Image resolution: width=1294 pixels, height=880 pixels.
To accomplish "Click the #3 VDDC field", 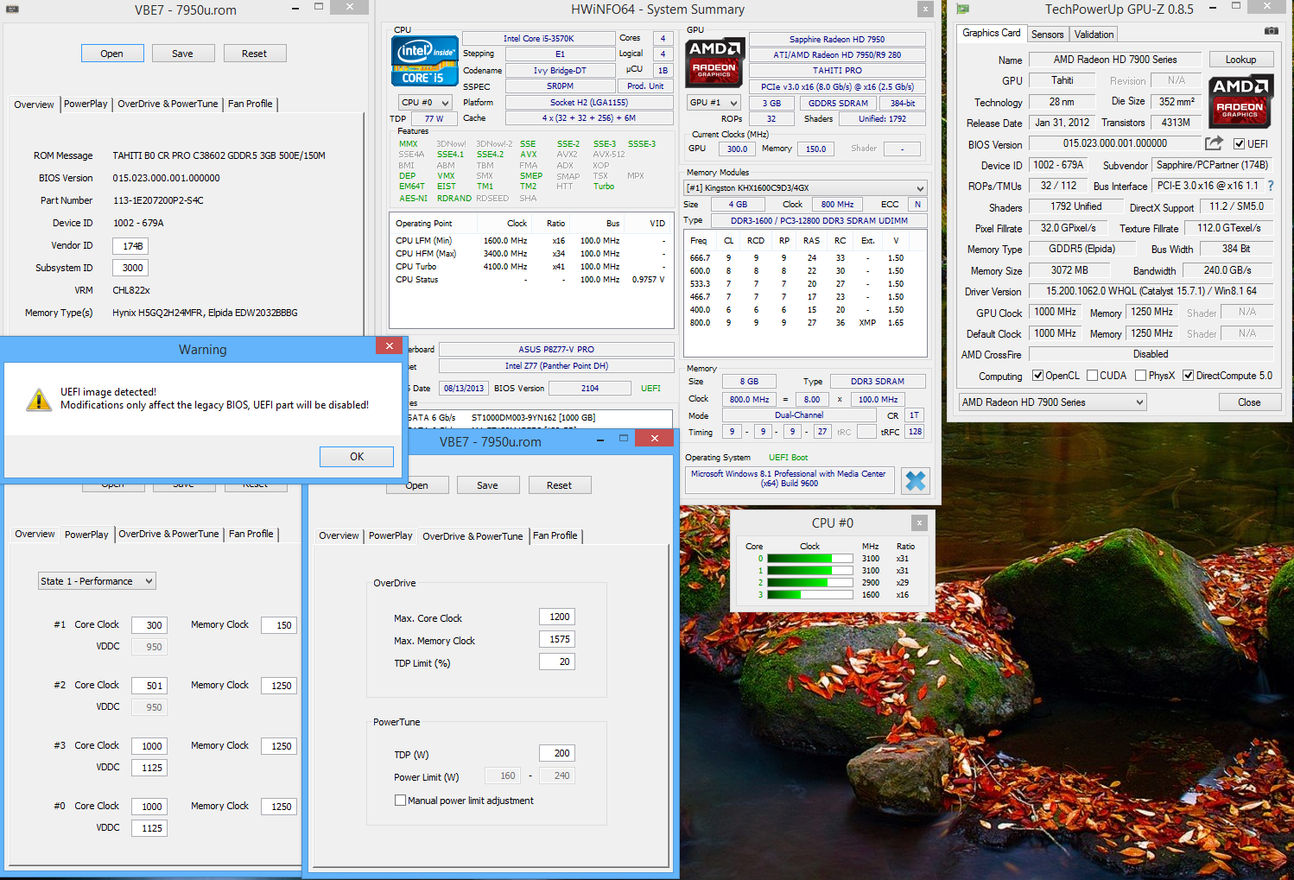I will [149, 768].
